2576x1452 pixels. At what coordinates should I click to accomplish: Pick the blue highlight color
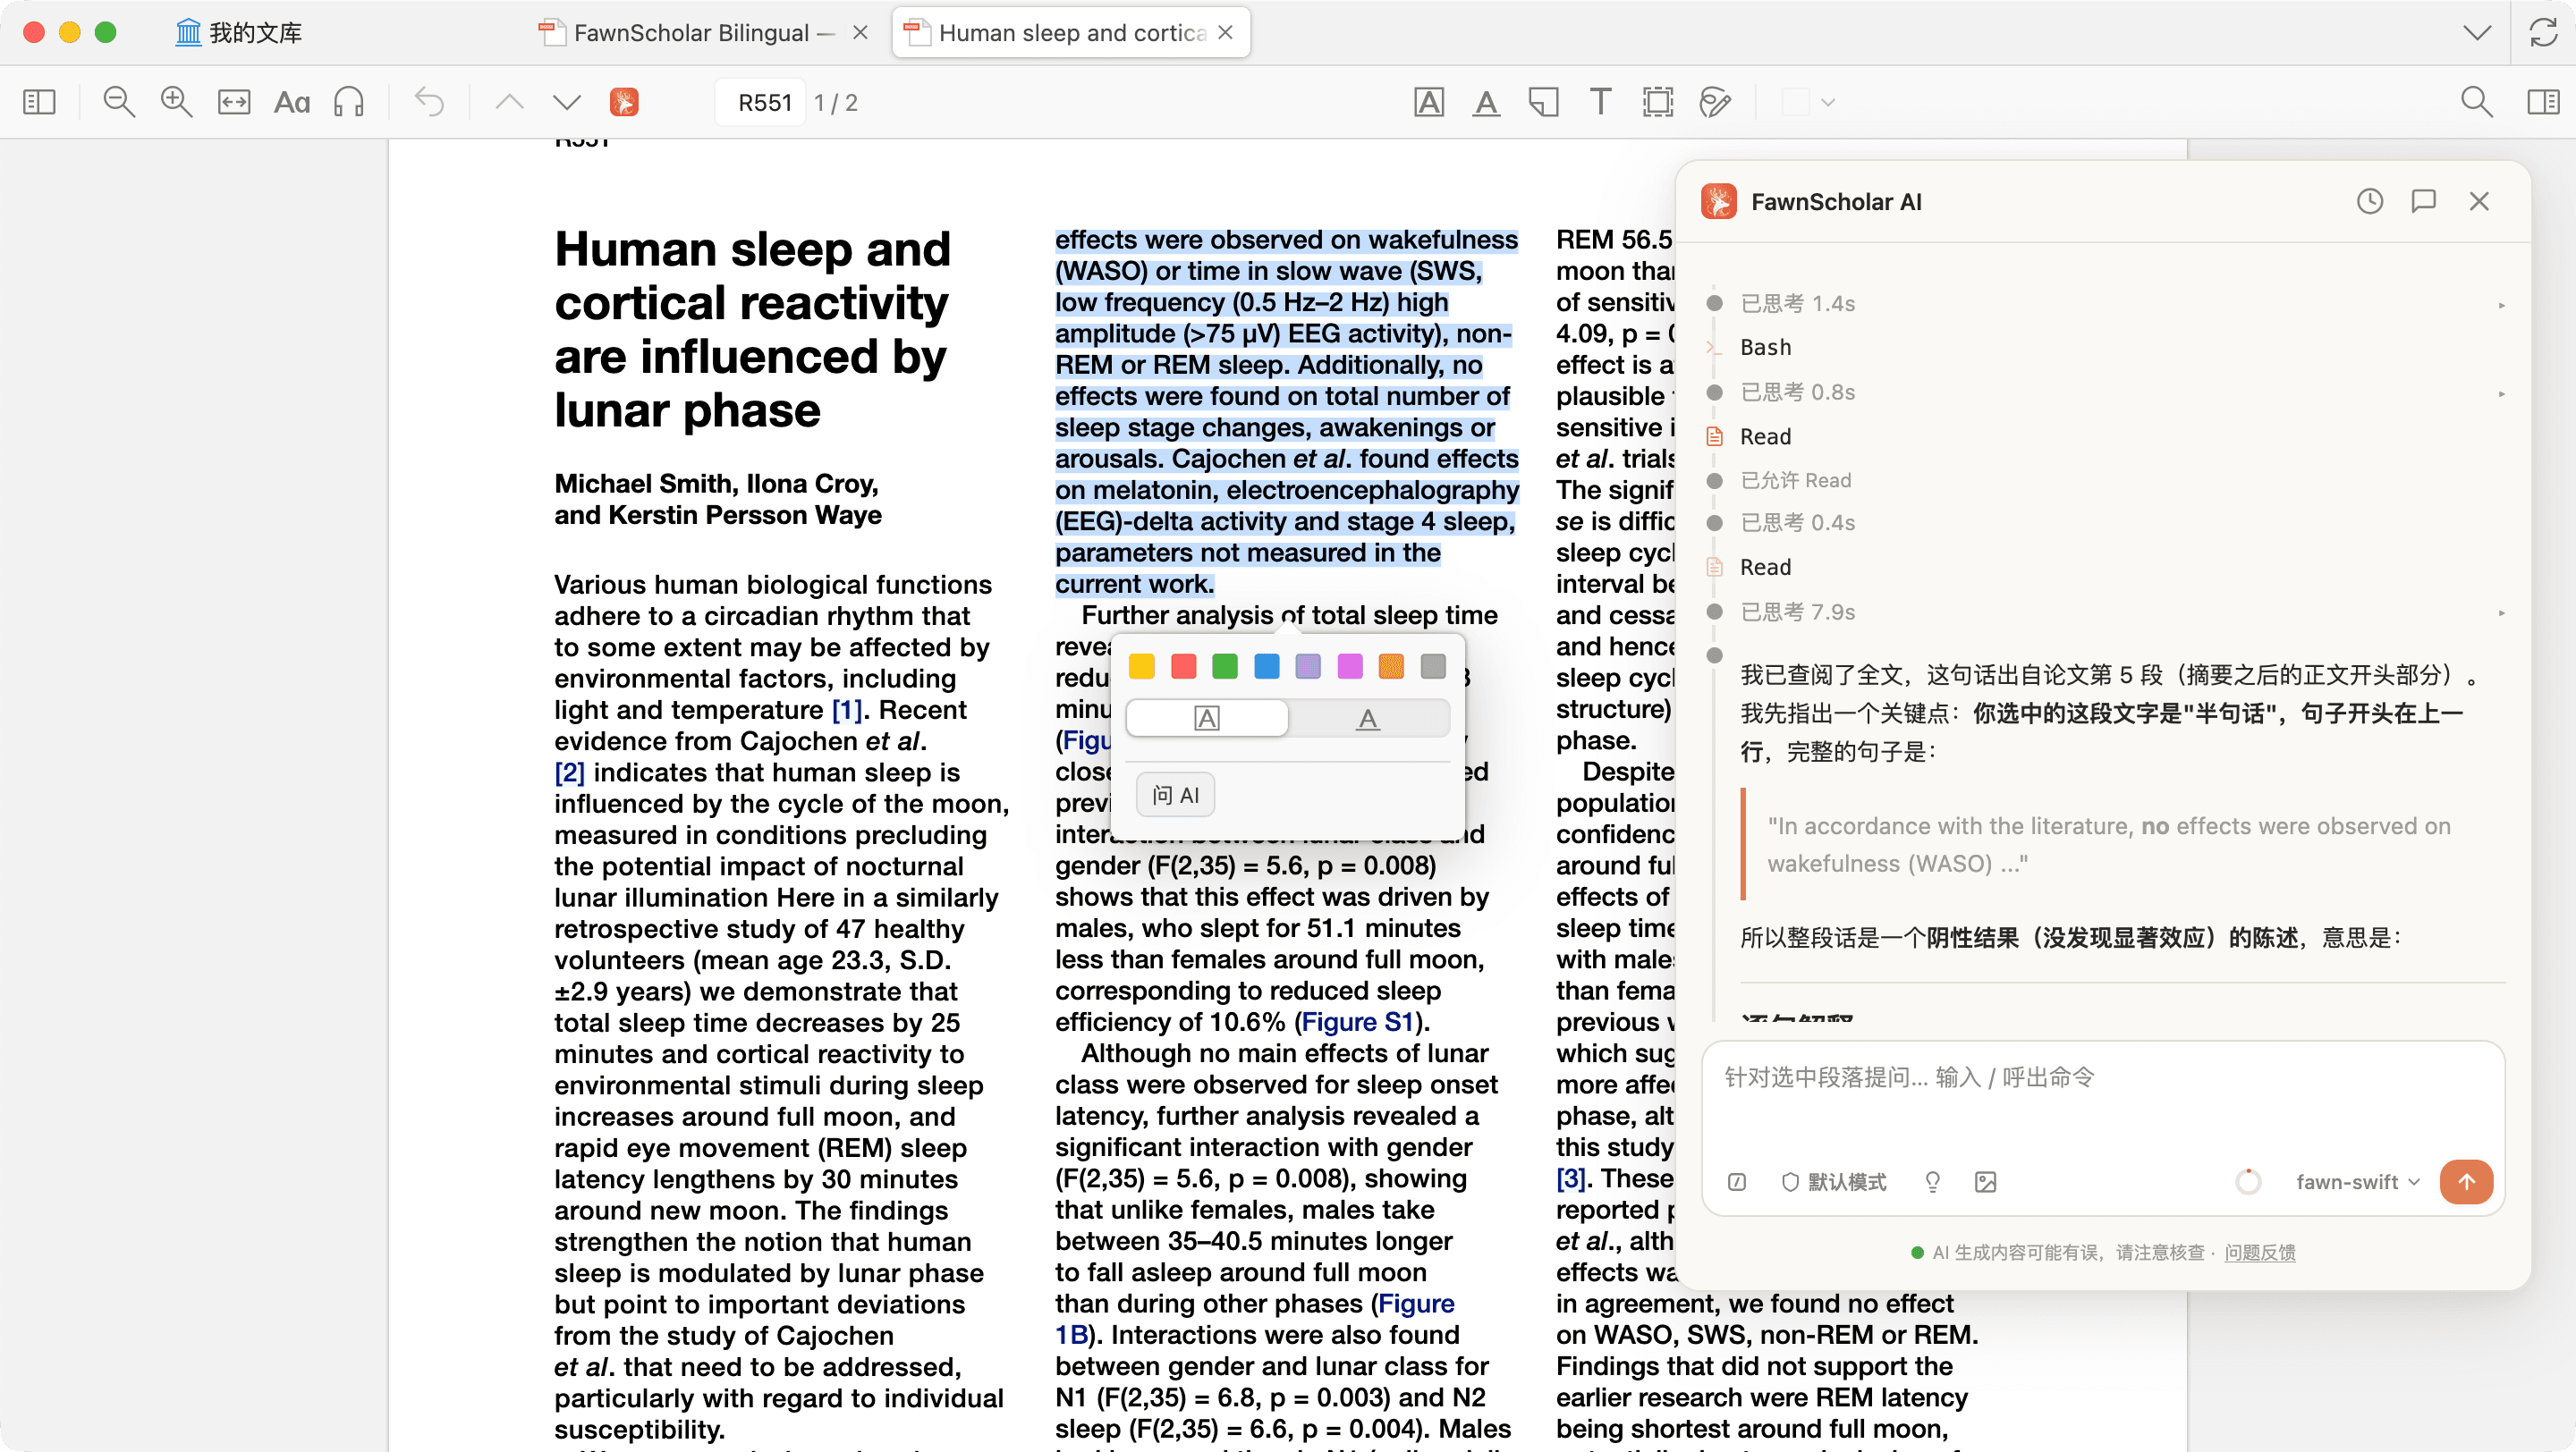point(1266,665)
